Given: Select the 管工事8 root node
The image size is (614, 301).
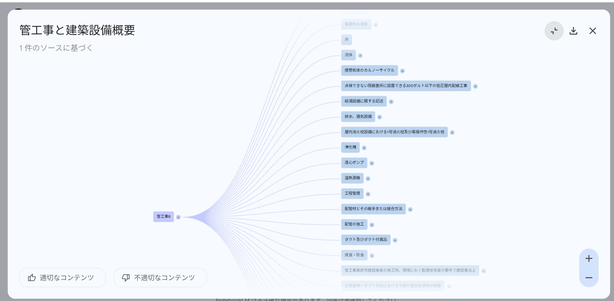Looking at the screenshot, I should click(163, 217).
